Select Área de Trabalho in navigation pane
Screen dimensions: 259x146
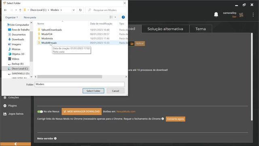(19, 30)
